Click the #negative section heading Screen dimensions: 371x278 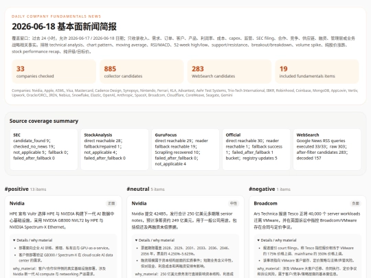(x=262, y=189)
